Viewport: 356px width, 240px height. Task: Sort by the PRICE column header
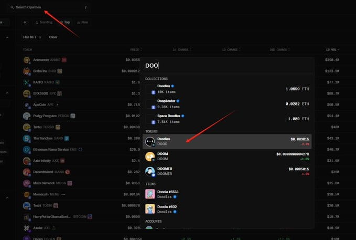[136, 49]
